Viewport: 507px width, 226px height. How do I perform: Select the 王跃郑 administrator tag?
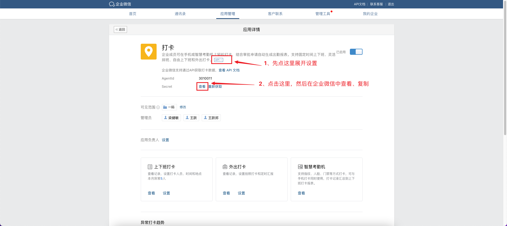(211, 118)
